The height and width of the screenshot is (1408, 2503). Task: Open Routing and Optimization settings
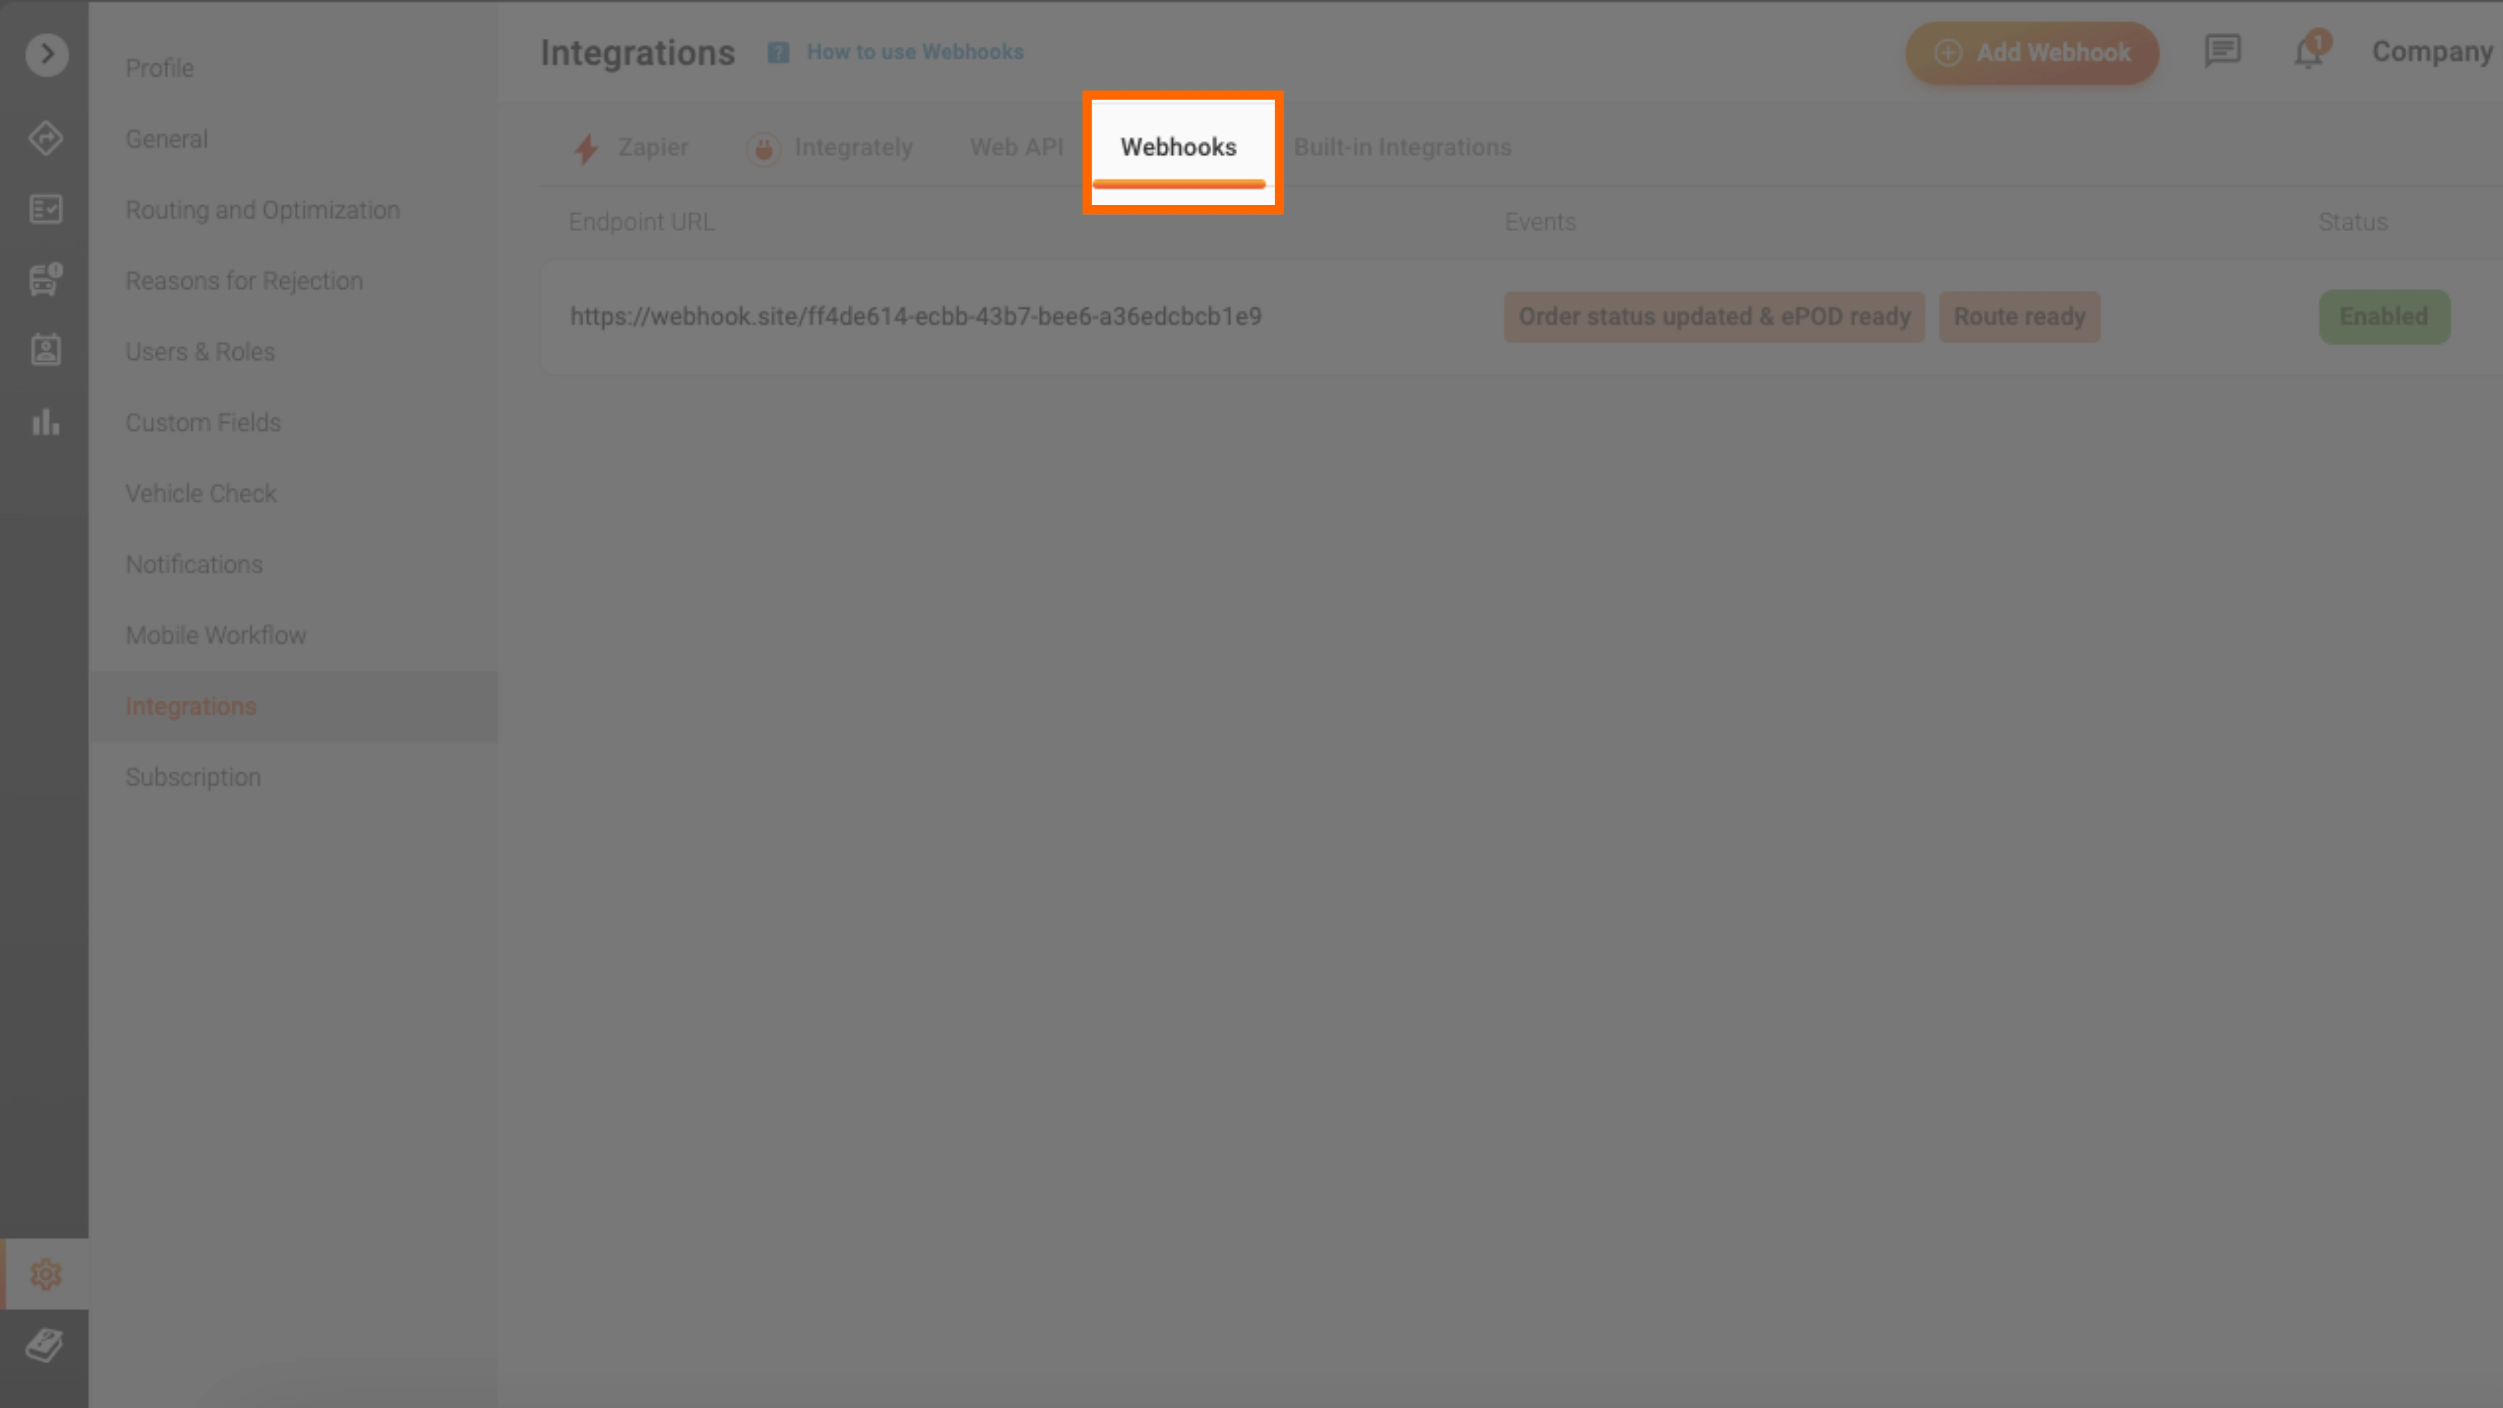point(262,210)
